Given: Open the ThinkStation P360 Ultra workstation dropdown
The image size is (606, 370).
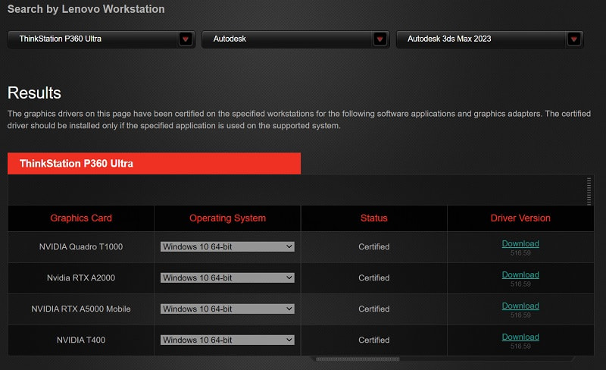Looking at the screenshot, I should coord(102,39).
